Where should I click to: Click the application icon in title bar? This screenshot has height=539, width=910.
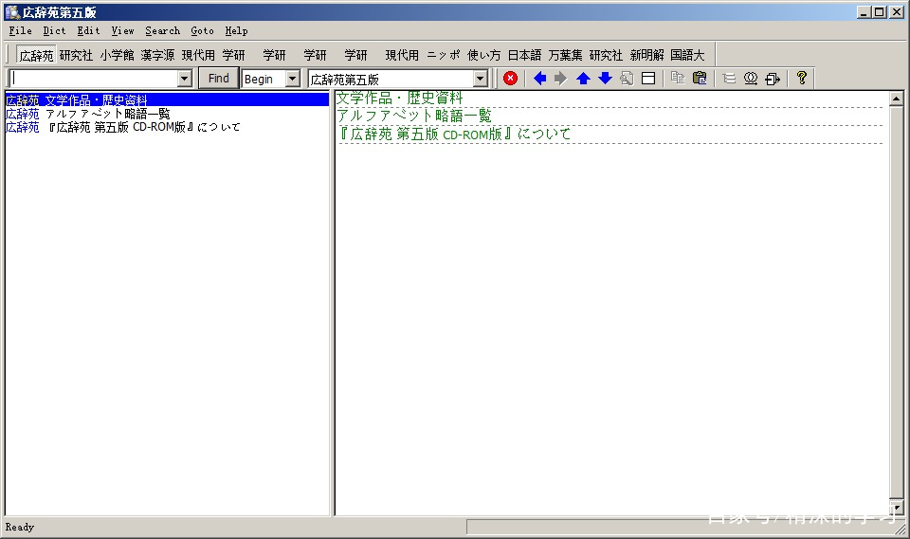coord(11,11)
